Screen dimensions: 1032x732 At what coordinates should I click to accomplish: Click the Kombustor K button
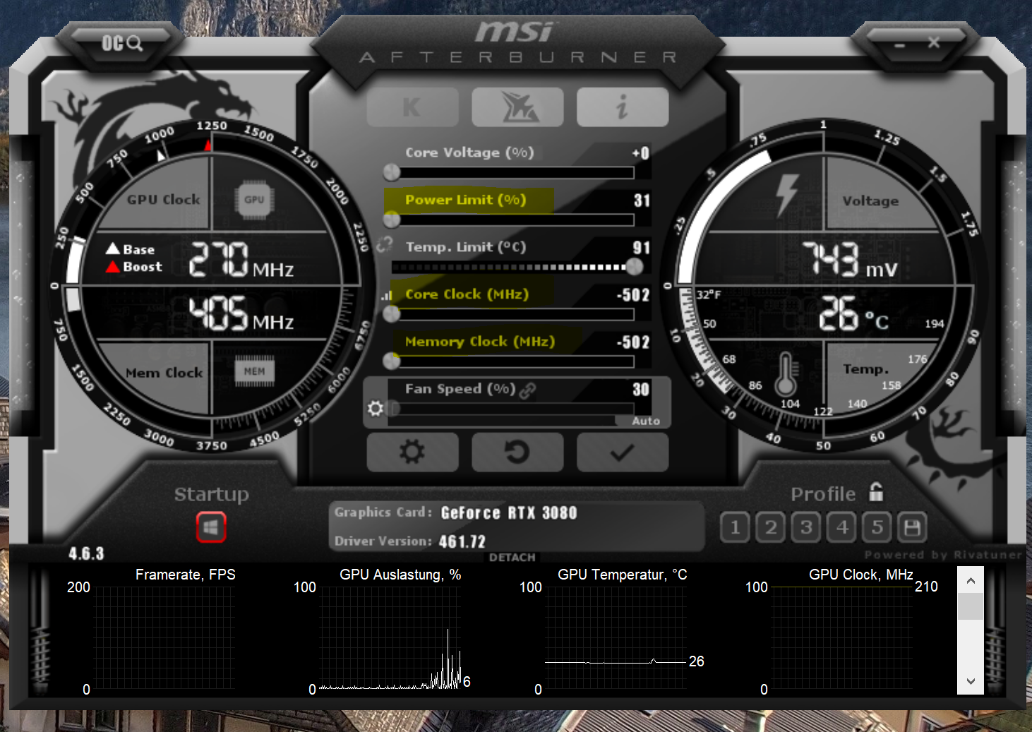412,107
